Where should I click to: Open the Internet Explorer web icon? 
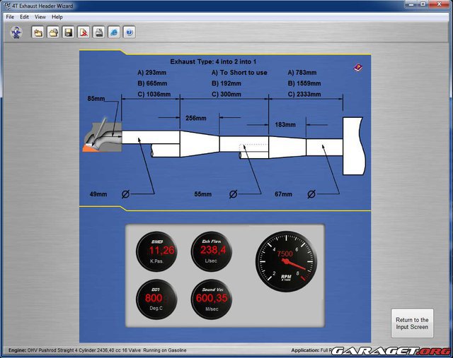[114, 32]
